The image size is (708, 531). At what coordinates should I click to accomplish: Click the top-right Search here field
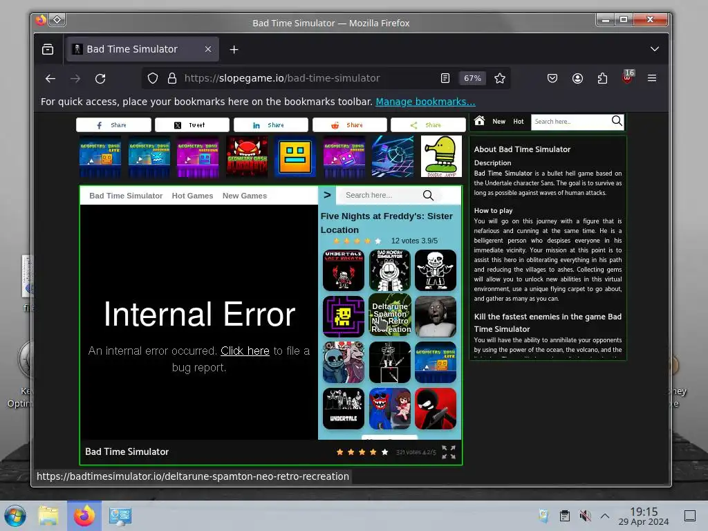pyautogui.click(x=570, y=122)
